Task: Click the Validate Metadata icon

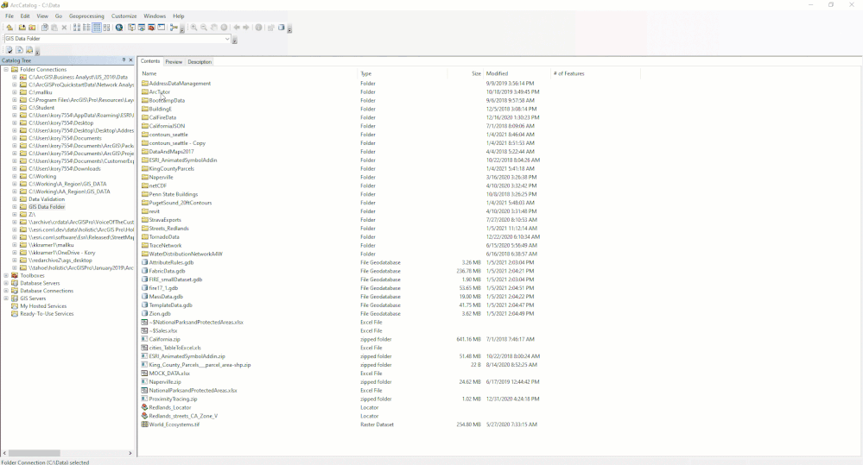Action: [x=9, y=50]
